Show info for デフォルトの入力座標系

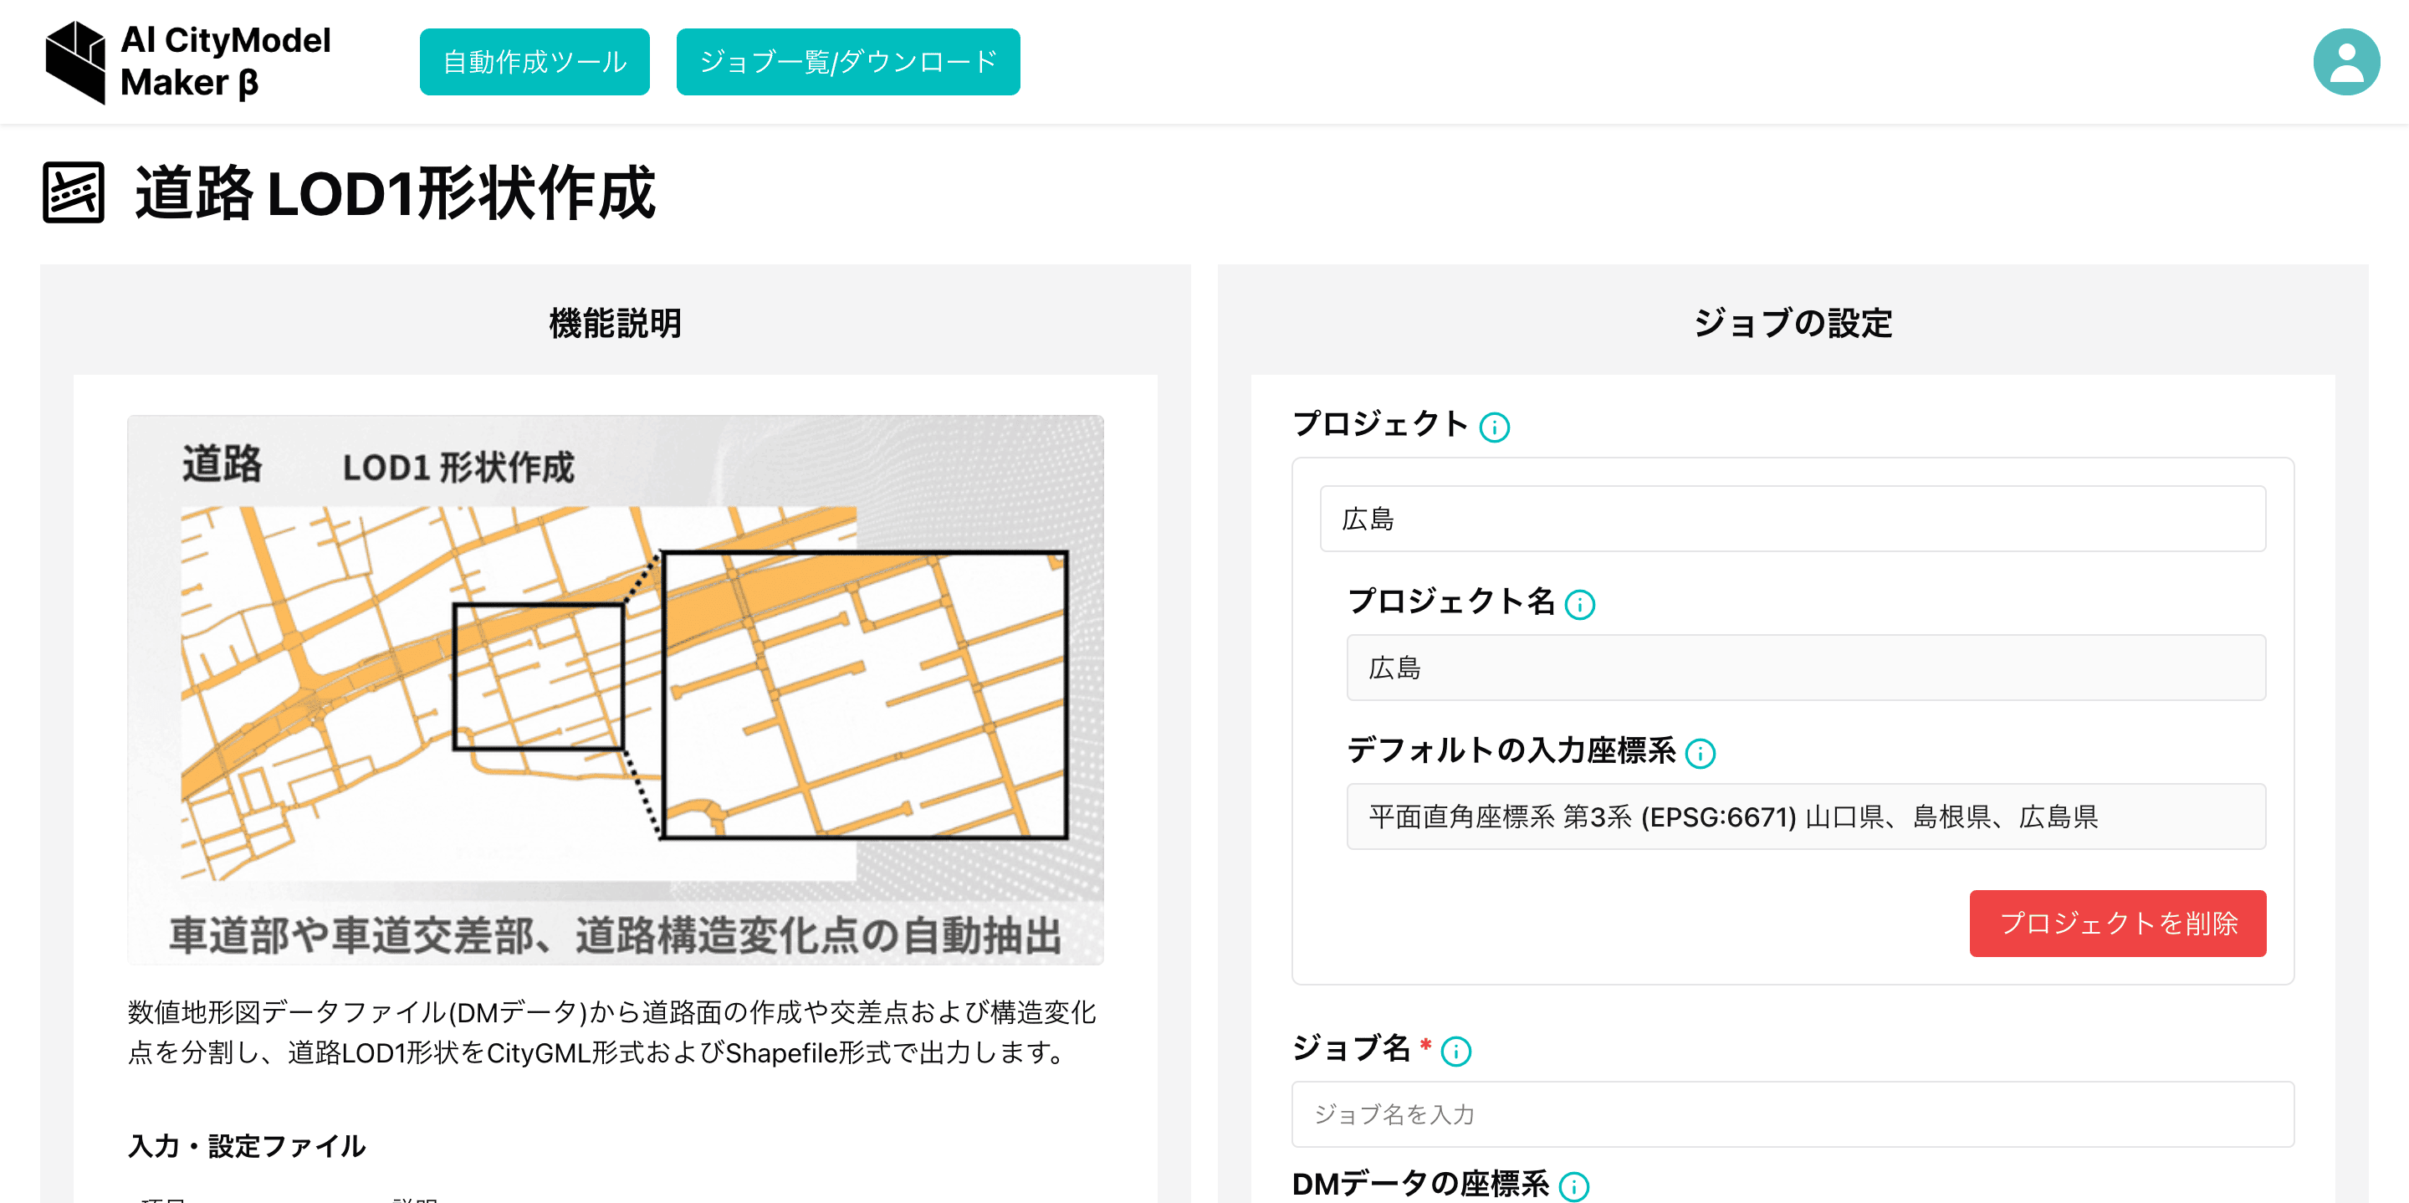click(1699, 753)
